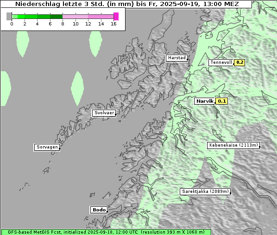Select the Svolvaer label
277x235 pixels.
tap(104, 113)
